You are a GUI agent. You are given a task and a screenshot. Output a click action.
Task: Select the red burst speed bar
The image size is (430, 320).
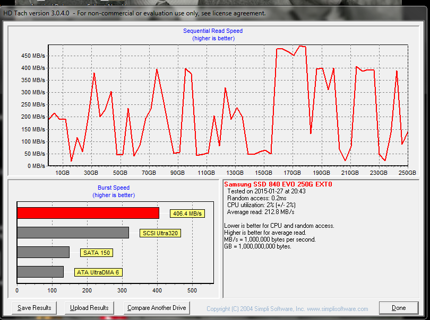tap(88, 213)
